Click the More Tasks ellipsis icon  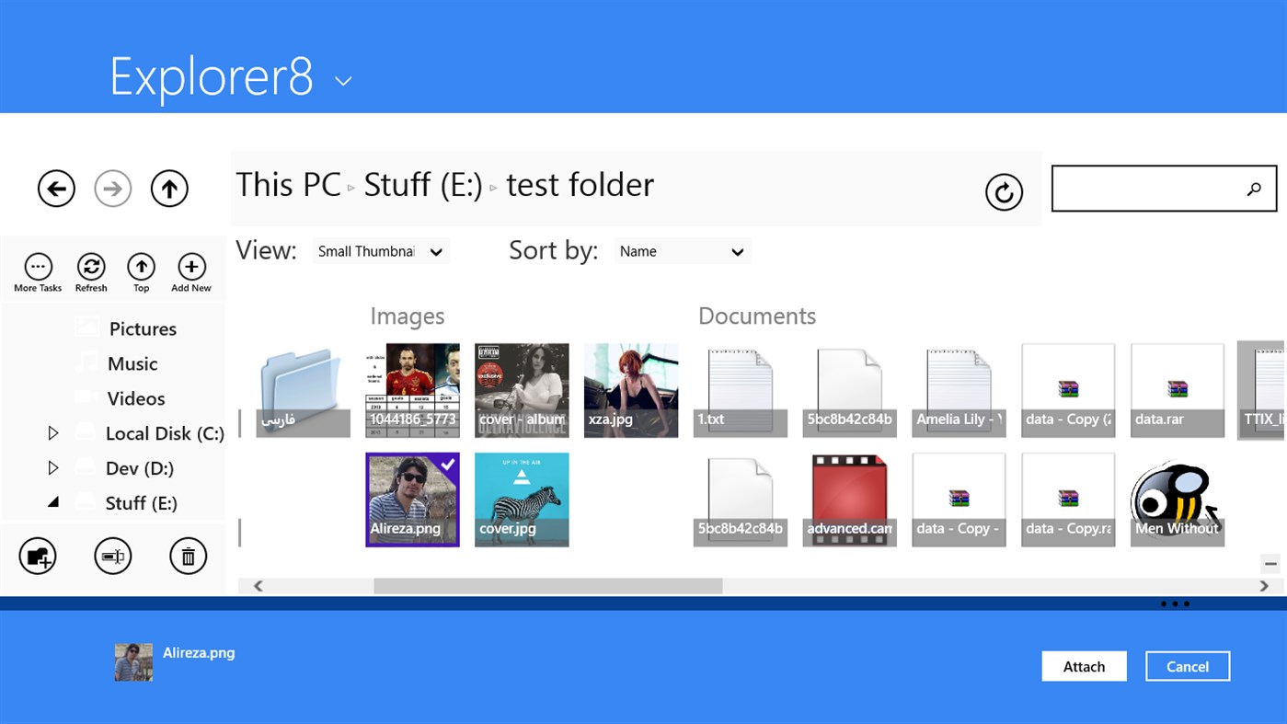click(38, 268)
